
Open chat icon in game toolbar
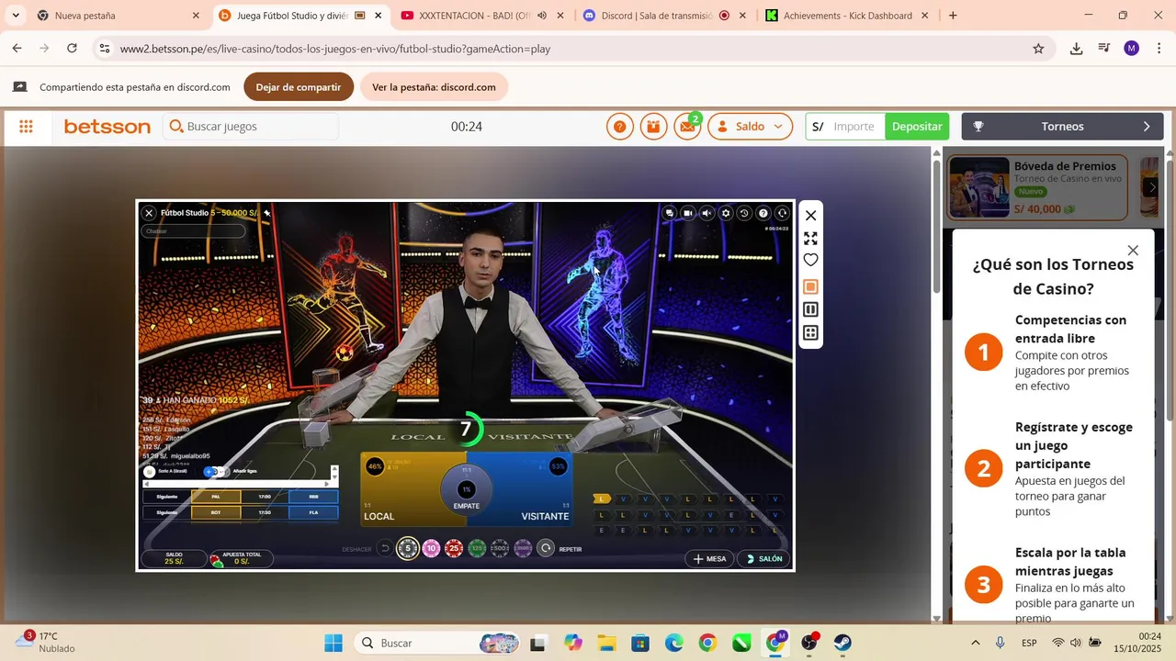tap(669, 213)
